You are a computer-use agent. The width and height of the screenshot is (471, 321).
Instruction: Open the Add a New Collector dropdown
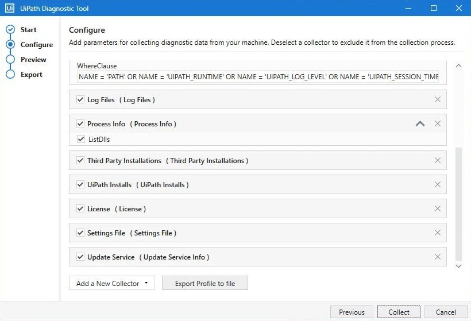[112, 283]
